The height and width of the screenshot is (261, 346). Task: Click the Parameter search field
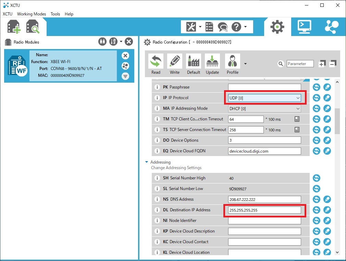pyautogui.click(x=300, y=63)
